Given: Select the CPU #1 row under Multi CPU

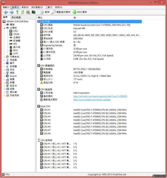Looking at the screenshot, I should (90, 110).
